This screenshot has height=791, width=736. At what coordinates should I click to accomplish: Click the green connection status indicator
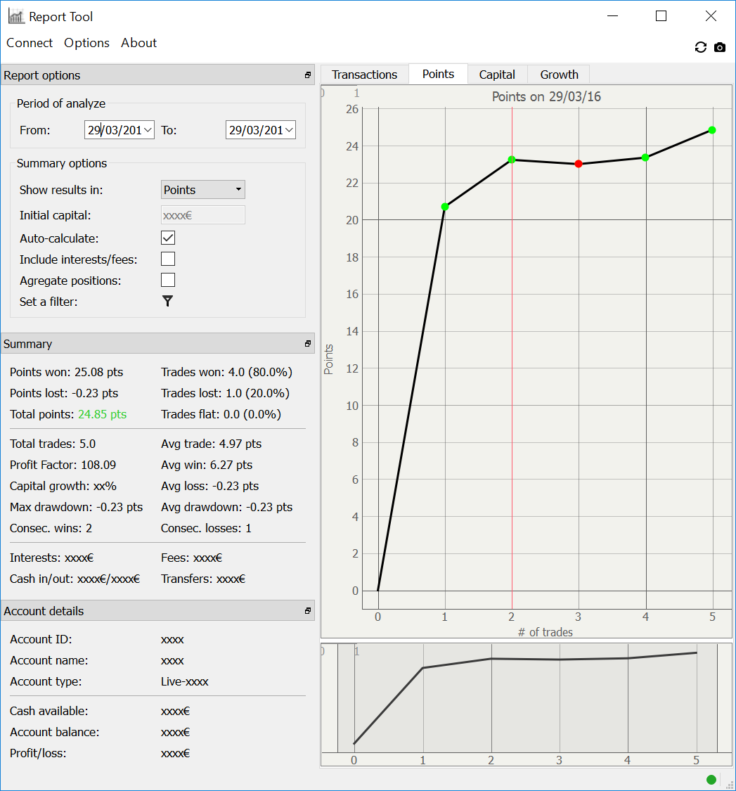pos(711,780)
